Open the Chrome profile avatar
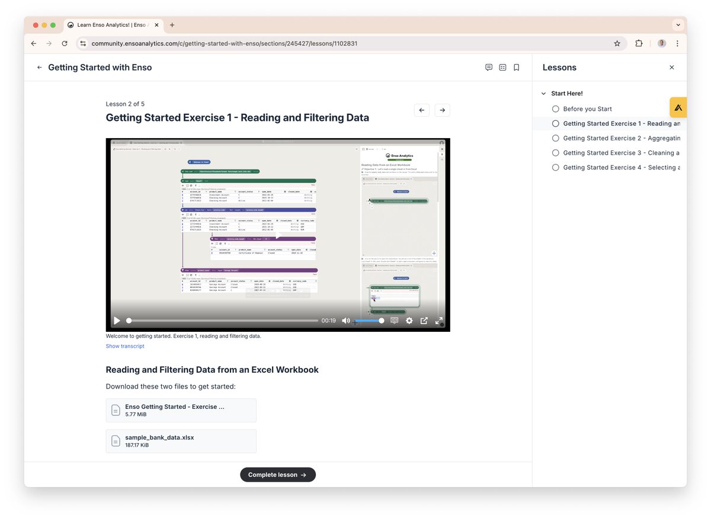 pyautogui.click(x=662, y=43)
